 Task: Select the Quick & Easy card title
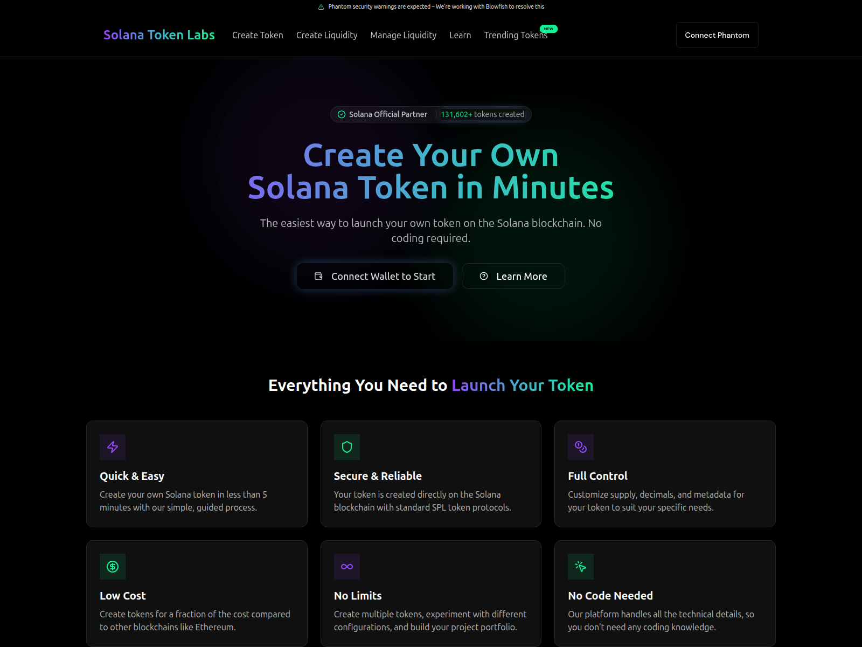(132, 476)
